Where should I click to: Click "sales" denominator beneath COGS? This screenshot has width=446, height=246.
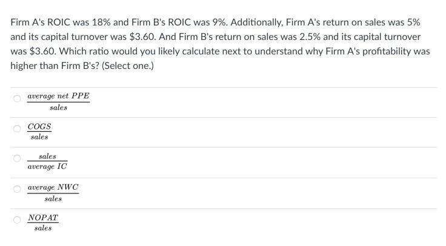click(39, 137)
